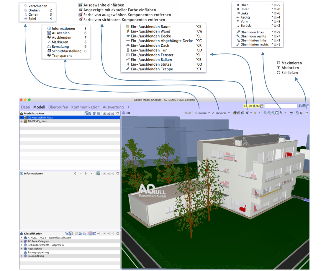Open the dropdown arrow beside paint bucket
Screen dimensions: 331x271
(251, 113)
